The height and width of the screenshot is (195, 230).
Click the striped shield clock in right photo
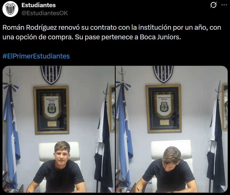(x=163, y=74)
